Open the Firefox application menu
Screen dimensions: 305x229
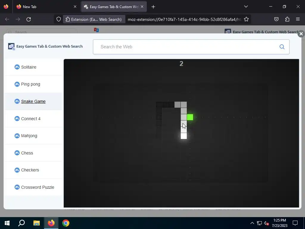pyautogui.click(x=298, y=19)
